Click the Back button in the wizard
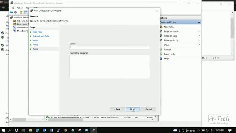Image resolution: width=236 pixels, height=133 pixels. [x=117, y=109]
